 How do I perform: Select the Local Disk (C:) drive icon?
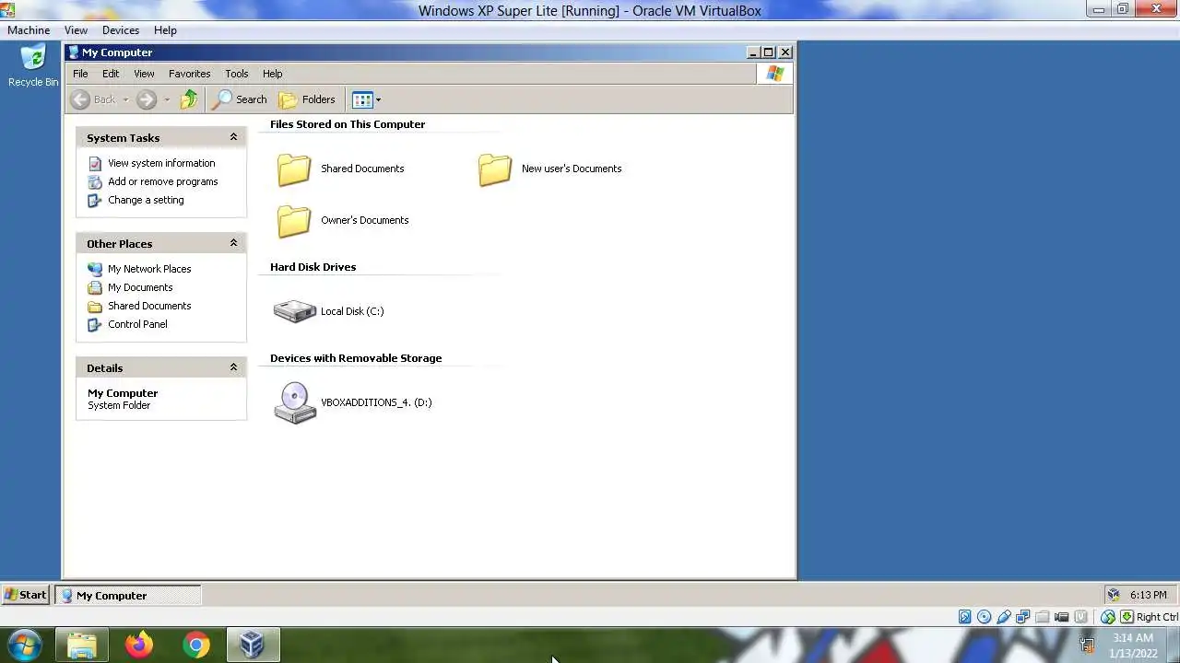click(x=295, y=311)
